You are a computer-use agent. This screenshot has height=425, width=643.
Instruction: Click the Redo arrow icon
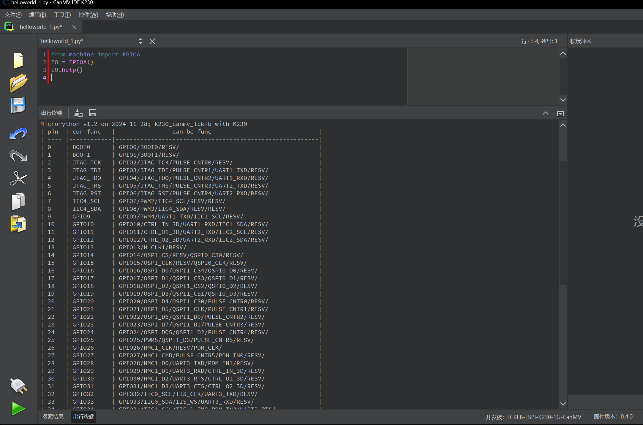(18, 156)
